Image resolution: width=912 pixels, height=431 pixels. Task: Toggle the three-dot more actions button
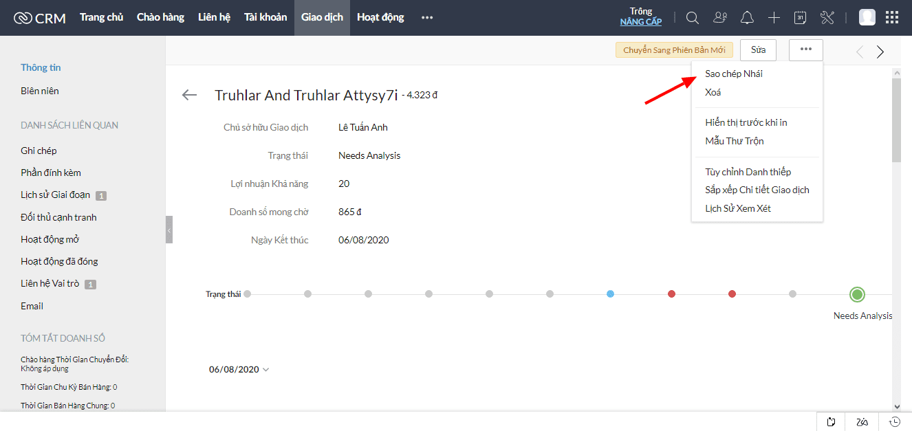pyautogui.click(x=805, y=49)
